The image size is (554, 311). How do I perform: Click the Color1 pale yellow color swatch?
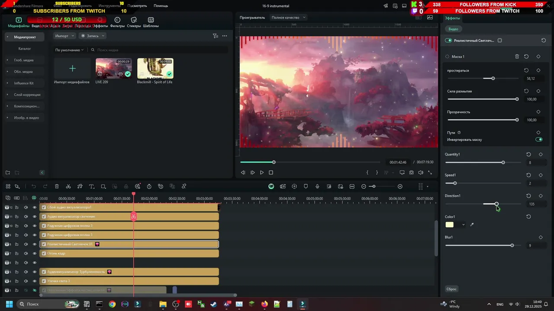click(x=450, y=225)
